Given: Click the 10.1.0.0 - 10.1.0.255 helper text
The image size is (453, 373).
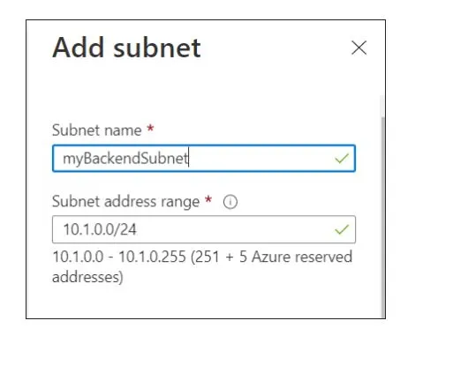Looking at the screenshot, I should [119, 257].
